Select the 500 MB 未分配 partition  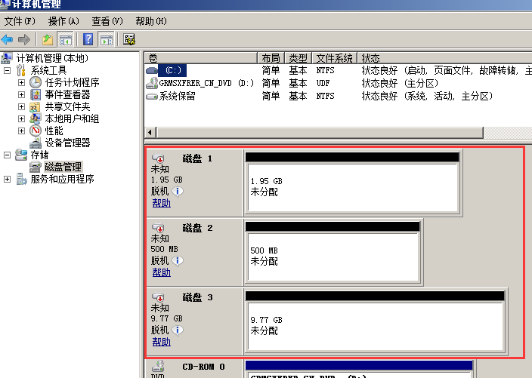(333, 257)
